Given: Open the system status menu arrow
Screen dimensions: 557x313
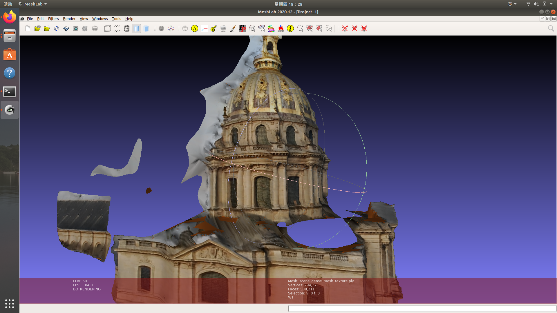Looking at the screenshot, I should tap(551, 4).
